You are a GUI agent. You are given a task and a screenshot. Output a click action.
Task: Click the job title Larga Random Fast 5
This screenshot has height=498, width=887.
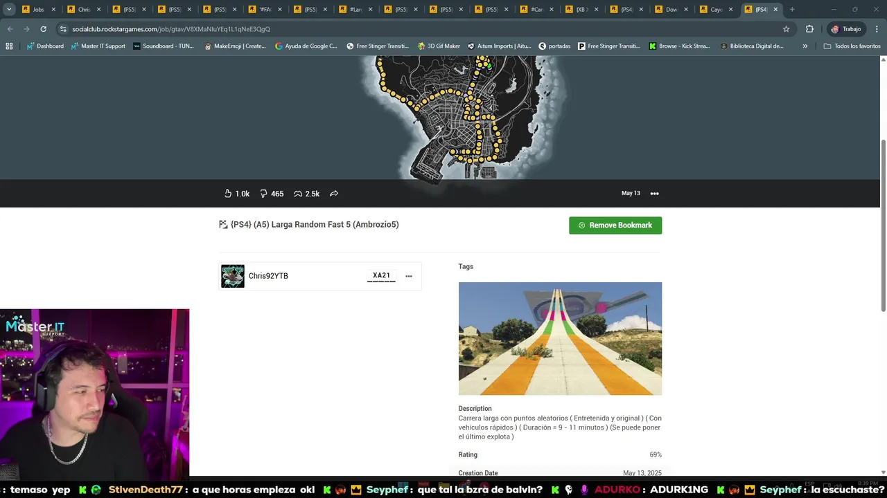pos(315,225)
